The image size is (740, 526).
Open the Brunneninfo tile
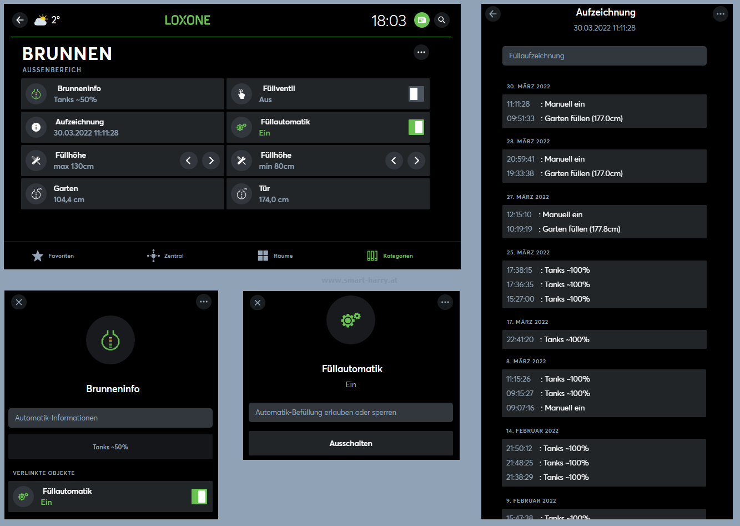pos(123,94)
